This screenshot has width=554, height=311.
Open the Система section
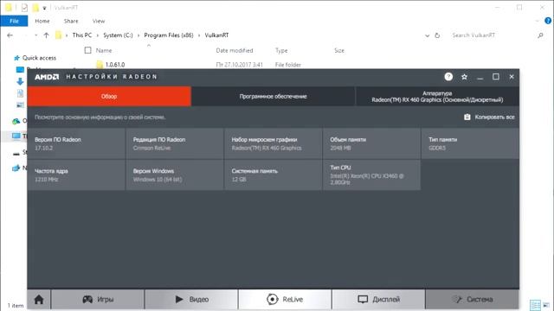pos(473,300)
